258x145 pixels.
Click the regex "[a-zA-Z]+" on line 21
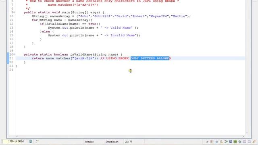[83, 58]
